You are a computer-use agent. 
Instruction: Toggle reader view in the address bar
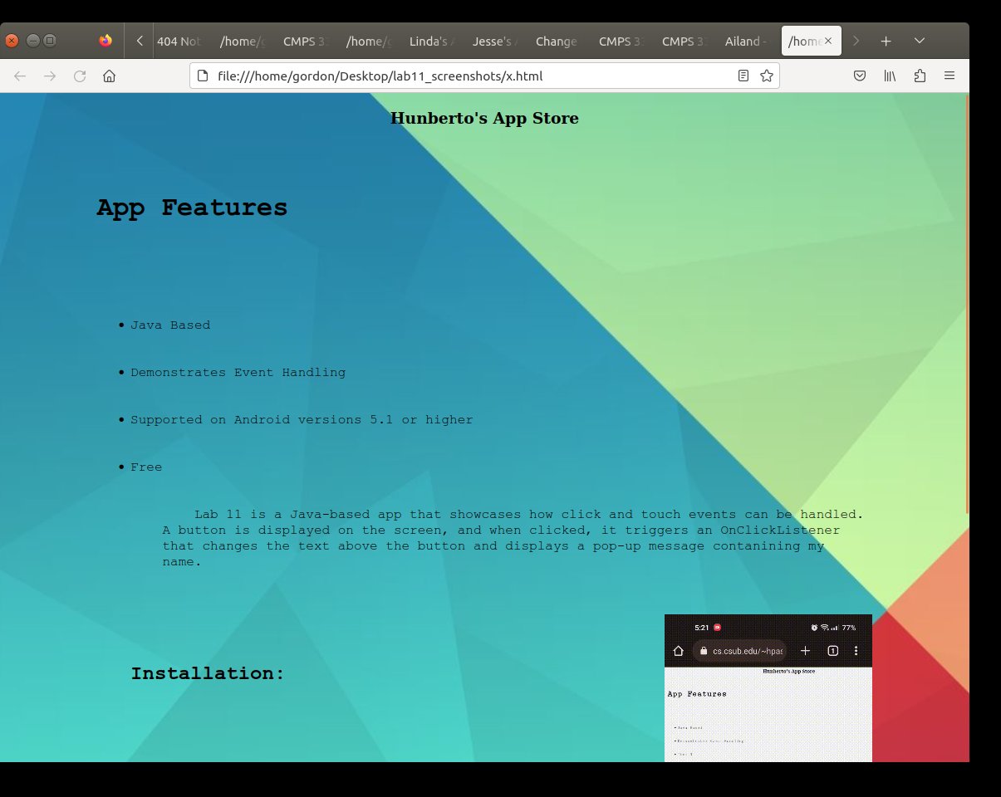click(743, 76)
